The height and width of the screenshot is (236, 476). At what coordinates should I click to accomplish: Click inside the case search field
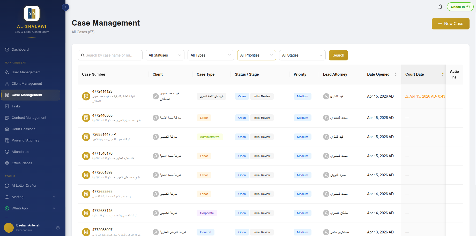click(110, 55)
